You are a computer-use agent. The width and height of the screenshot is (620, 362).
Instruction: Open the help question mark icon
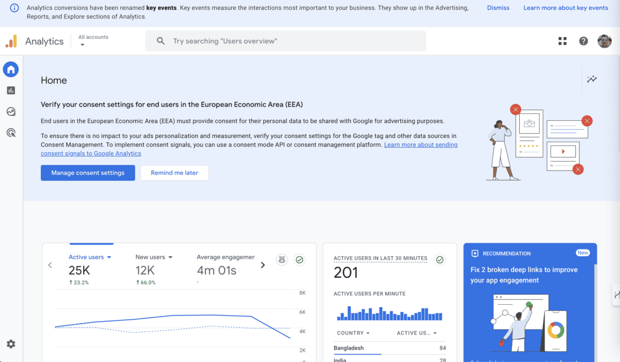pos(583,41)
